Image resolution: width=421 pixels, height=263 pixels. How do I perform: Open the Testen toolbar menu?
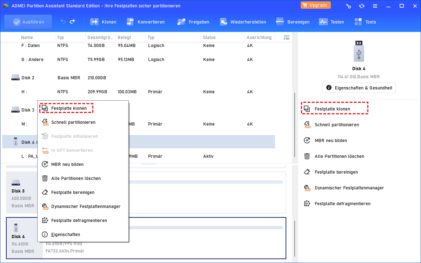click(x=331, y=22)
